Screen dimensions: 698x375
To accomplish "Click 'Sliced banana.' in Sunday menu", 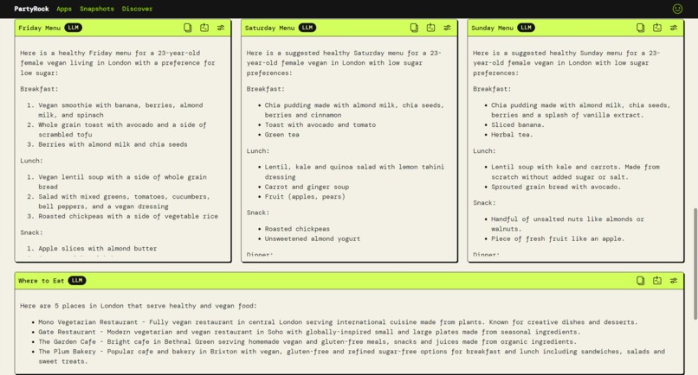I will pos(518,124).
